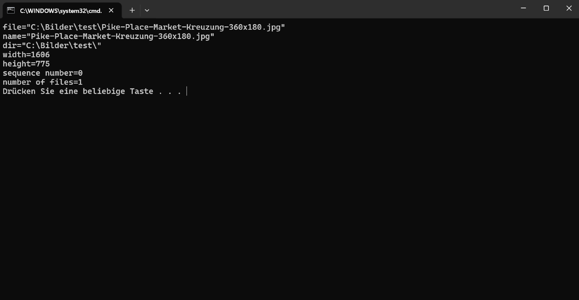Click the number of files=1 line
Image resolution: width=579 pixels, height=300 pixels.
(43, 82)
